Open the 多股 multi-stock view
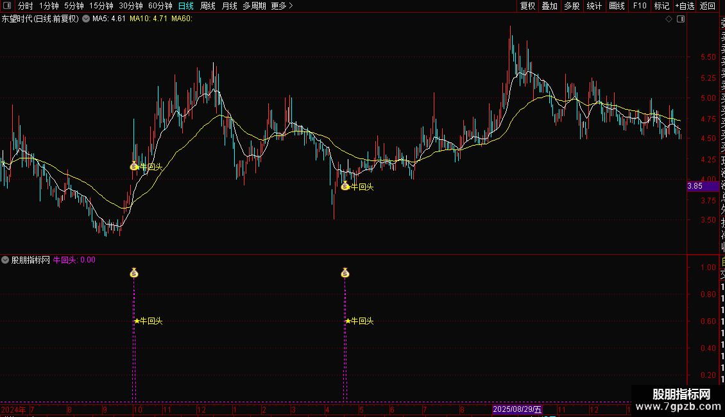Viewport: 725px width, 417px height. click(x=572, y=6)
